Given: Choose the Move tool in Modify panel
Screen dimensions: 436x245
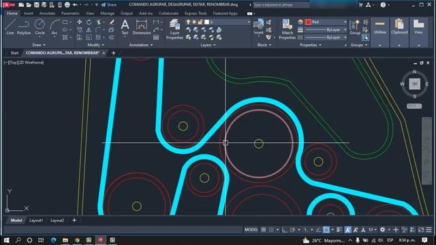Looking at the screenshot, I should tap(80, 22).
